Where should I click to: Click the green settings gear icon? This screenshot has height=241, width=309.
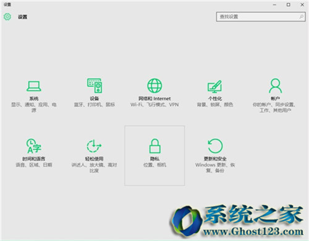(x=7, y=17)
